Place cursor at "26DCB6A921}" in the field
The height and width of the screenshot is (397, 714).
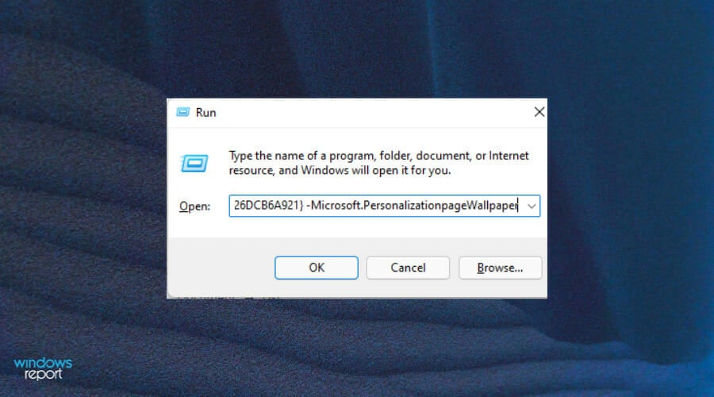point(268,206)
